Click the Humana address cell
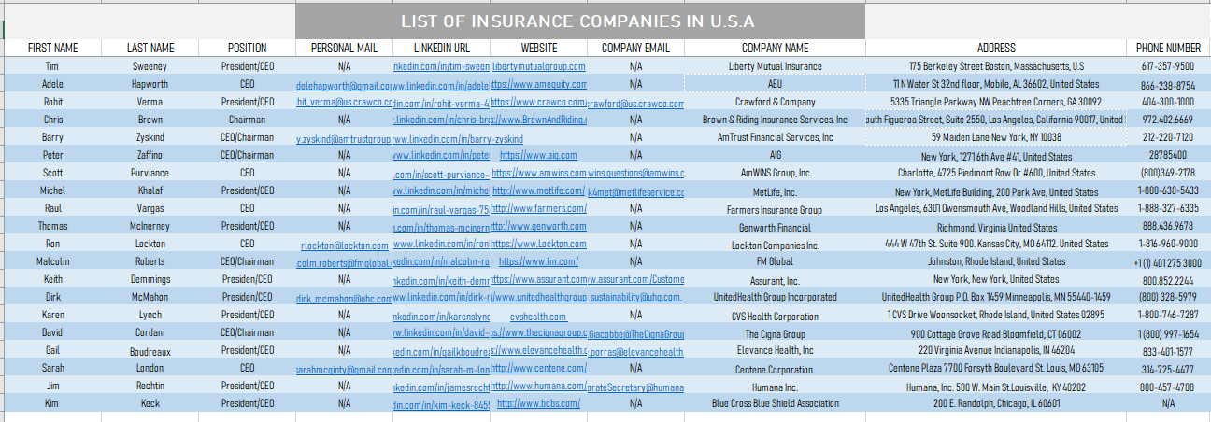The height and width of the screenshot is (422, 1211). (995, 387)
